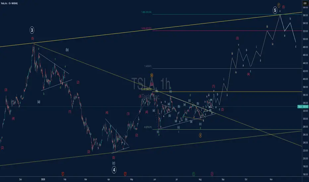Image resolution: width=309 pixels, height=182 pixels.
Task: Click the Jul label on the time axis
Action: (x=177, y=179)
